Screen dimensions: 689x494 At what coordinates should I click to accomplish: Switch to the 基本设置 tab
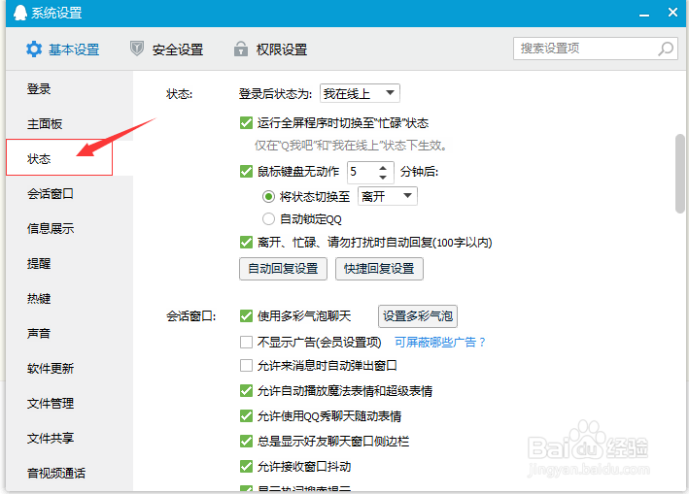point(62,49)
